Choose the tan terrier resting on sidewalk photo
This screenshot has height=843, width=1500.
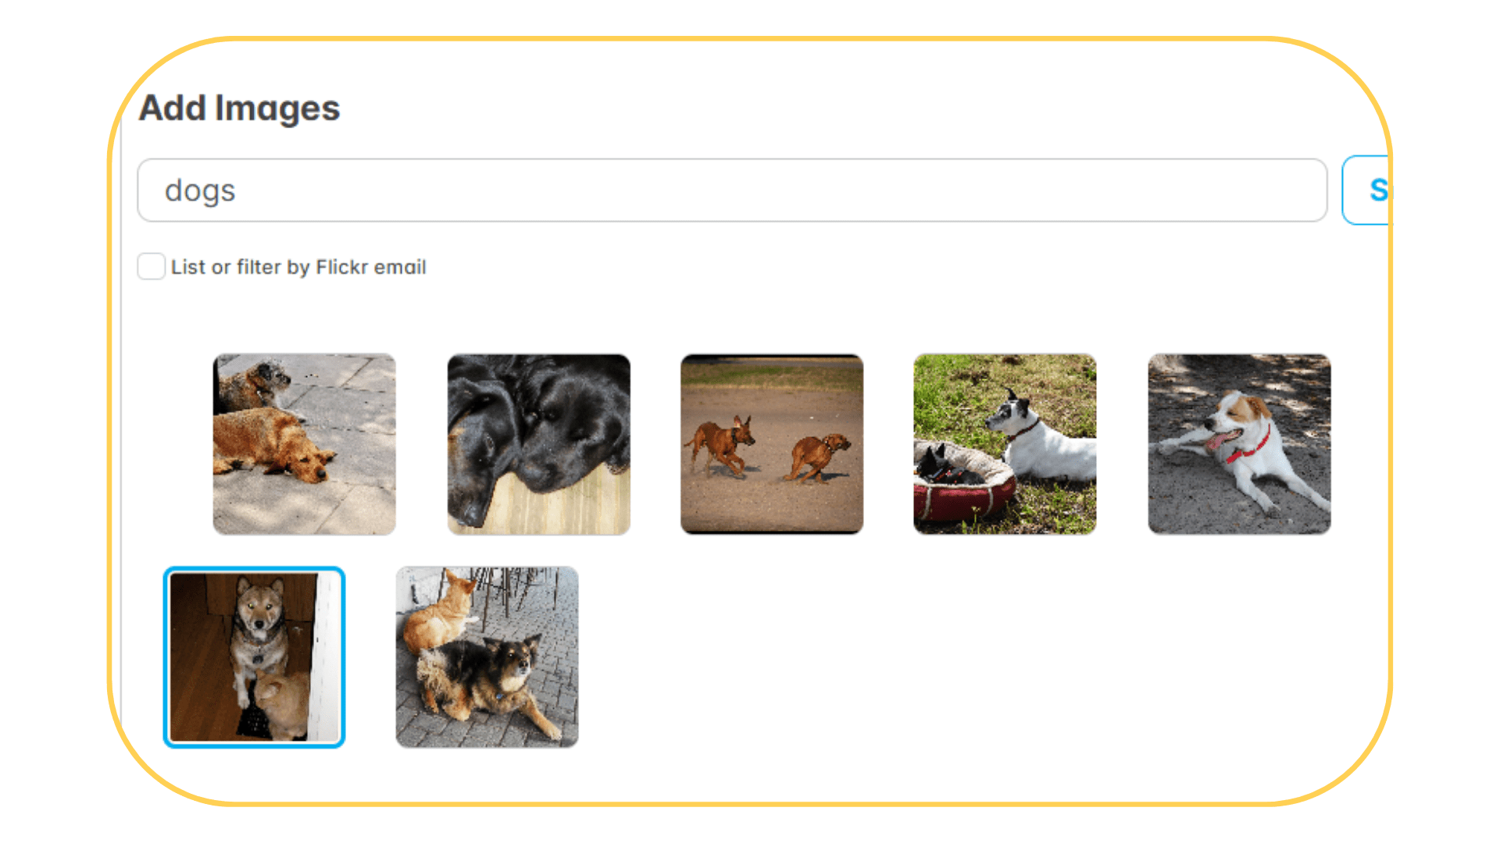tap(305, 444)
